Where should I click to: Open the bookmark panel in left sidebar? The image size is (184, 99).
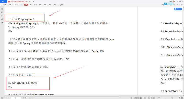pyautogui.click(x=2, y=9)
